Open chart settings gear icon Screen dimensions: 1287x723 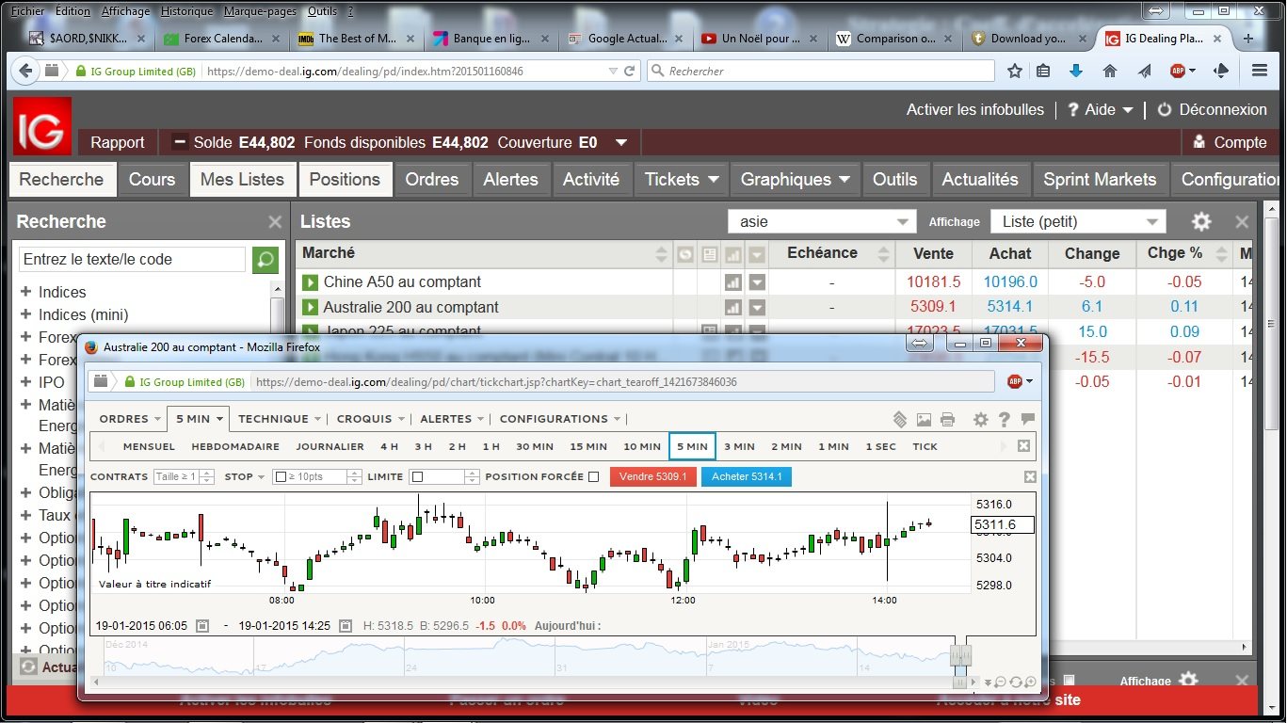981,420
